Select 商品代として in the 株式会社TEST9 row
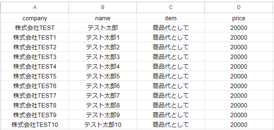This screenshot has width=274, height=130. click(x=171, y=115)
